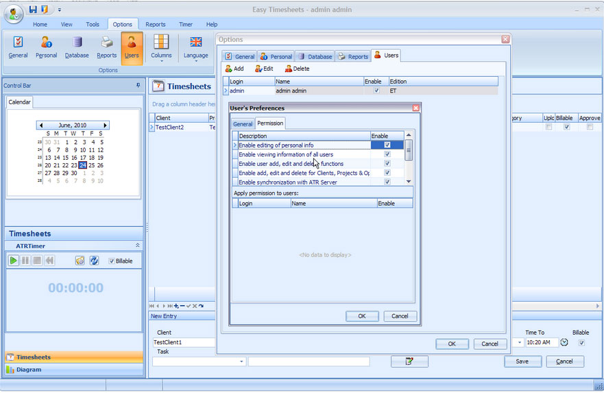
Task: Click Cancel in User's Preferences dialog
Action: pyautogui.click(x=400, y=316)
